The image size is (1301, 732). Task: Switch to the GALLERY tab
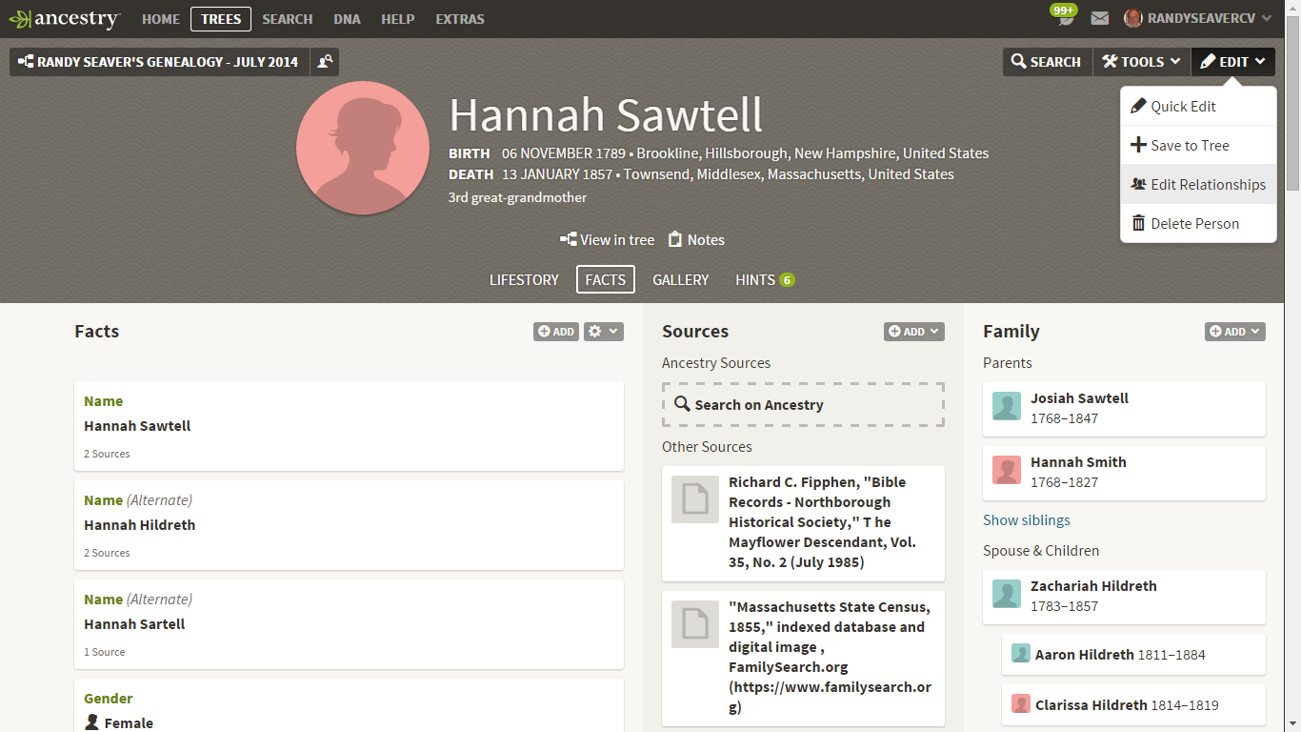coord(681,279)
